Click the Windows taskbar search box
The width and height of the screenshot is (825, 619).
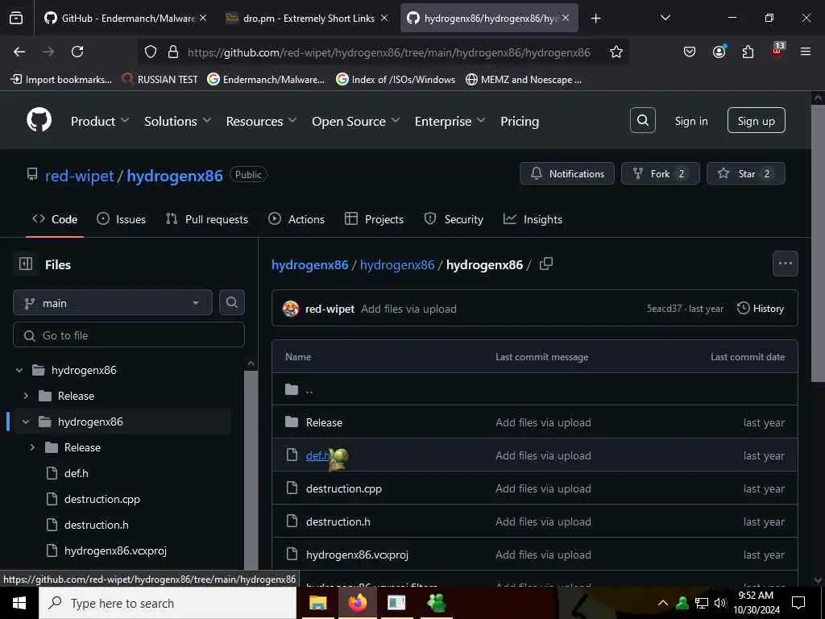[168, 603]
